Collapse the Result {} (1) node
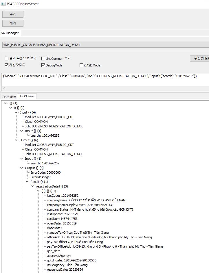 pos(27,182)
